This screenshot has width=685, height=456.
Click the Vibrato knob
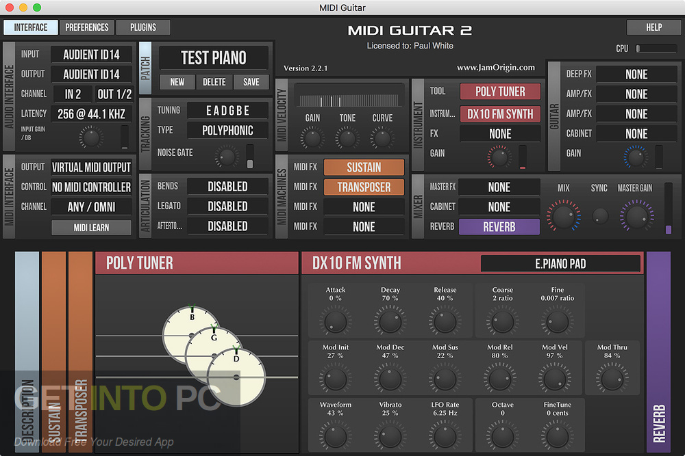(x=390, y=436)
